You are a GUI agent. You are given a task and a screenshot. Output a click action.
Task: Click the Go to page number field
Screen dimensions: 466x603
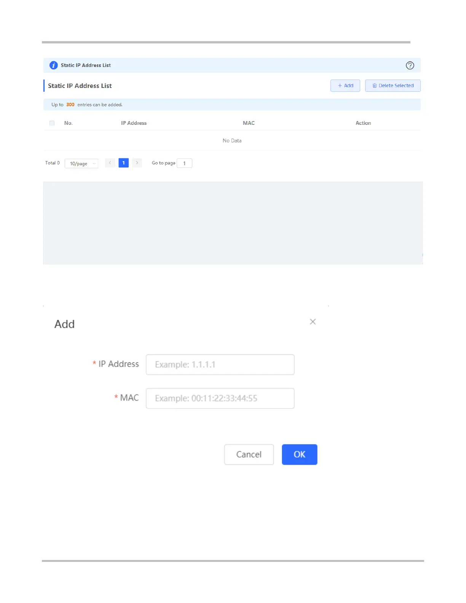click(x=185, y=163)
